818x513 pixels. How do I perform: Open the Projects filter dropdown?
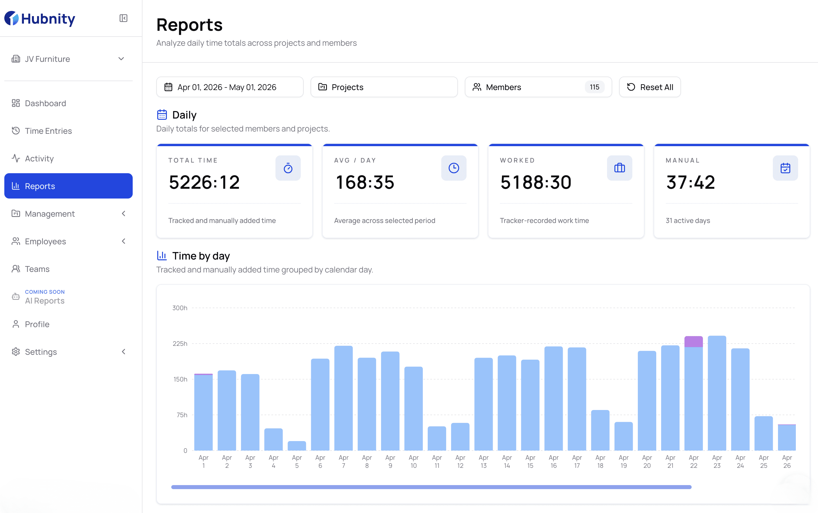click(384, 87)
